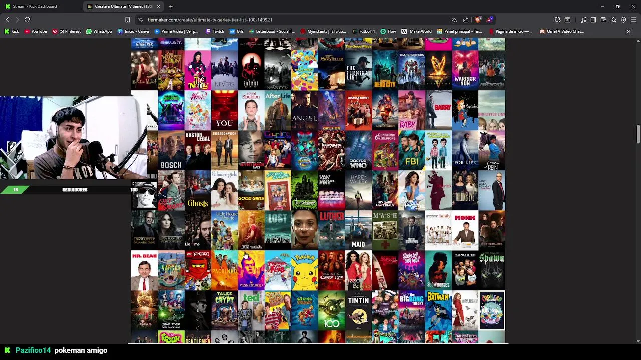
Task: Open the Brave Shields lion icon
Action: click(x=478, y=20)
